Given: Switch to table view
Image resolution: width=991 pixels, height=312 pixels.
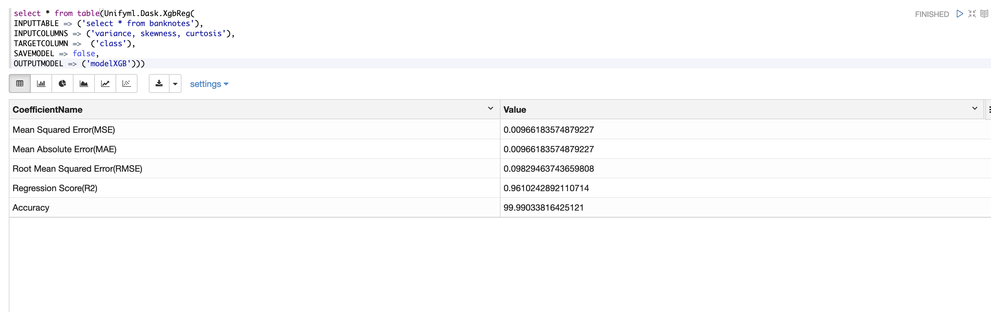Looking at the screenshot, I should click(x=19, y=83).
